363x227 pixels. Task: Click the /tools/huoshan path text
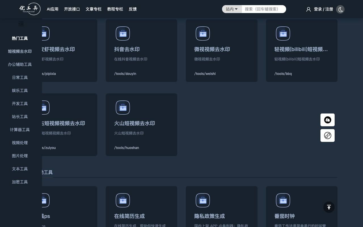pos(127,148)
